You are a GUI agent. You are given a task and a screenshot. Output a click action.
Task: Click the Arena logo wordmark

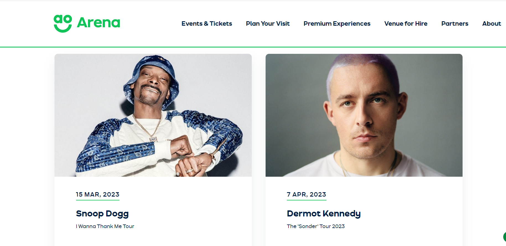point(98,23)
